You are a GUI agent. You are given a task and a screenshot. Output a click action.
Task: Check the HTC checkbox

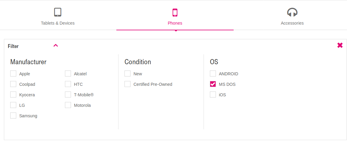(68, 84)
